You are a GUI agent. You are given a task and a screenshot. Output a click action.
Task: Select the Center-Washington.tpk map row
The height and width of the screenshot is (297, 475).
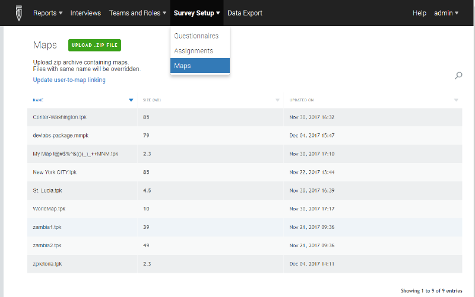tap(60, 117)
